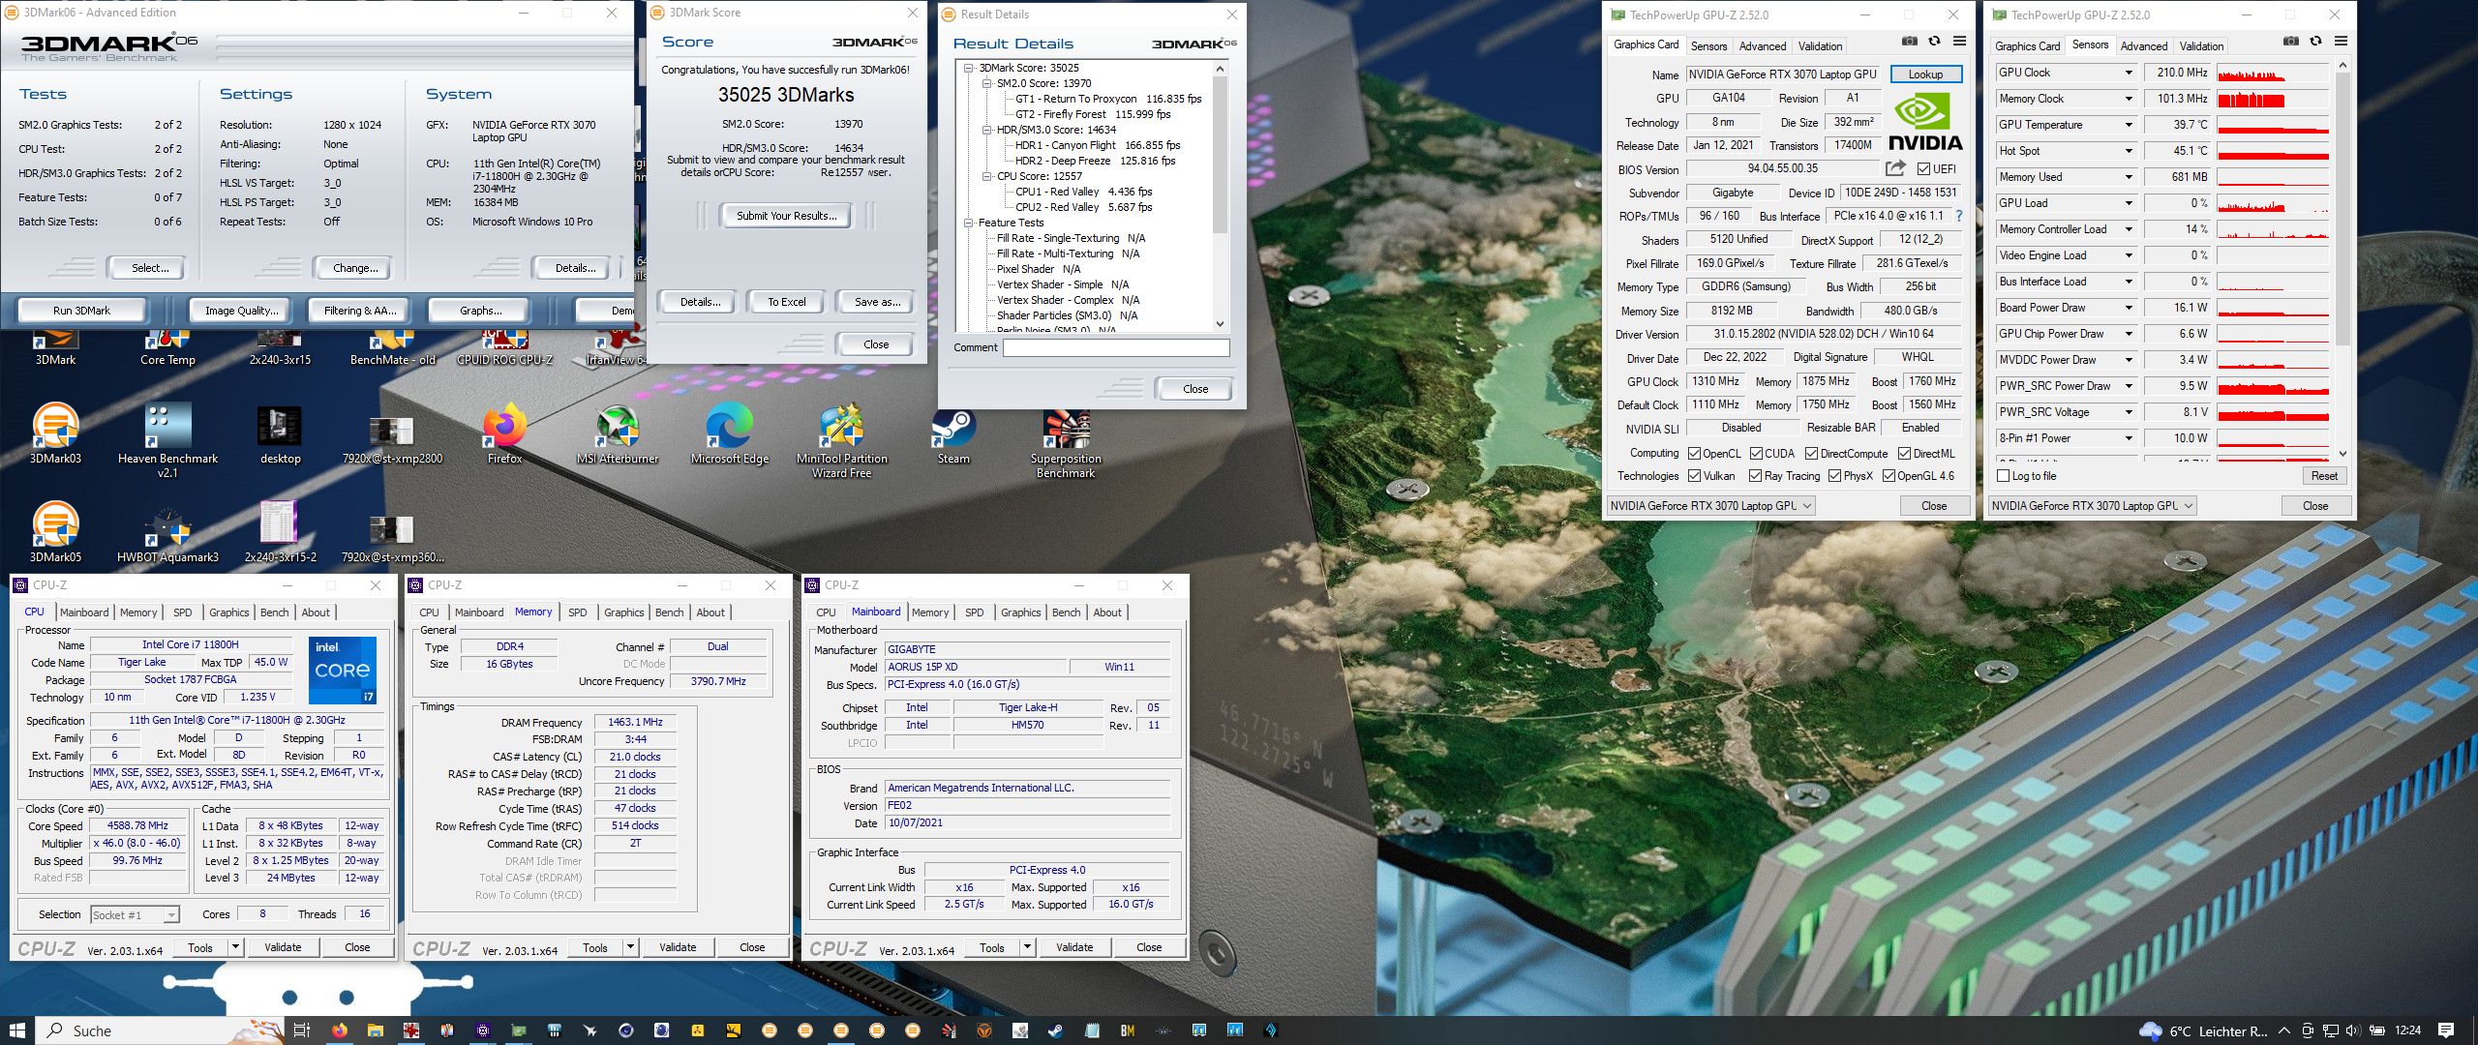Collapse 3DMark Score tree node
The height and width of the screenshot is (1045, 2478).
coord(969,68)
